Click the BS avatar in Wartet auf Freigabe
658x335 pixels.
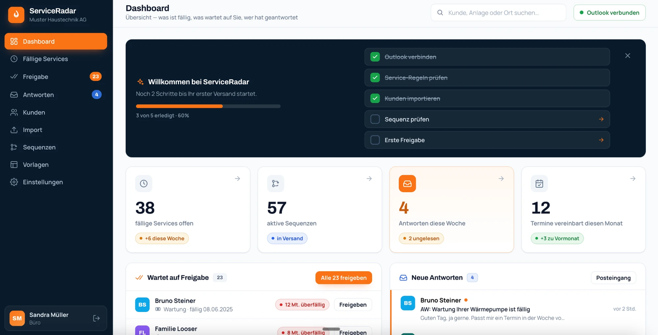[142, 304]
